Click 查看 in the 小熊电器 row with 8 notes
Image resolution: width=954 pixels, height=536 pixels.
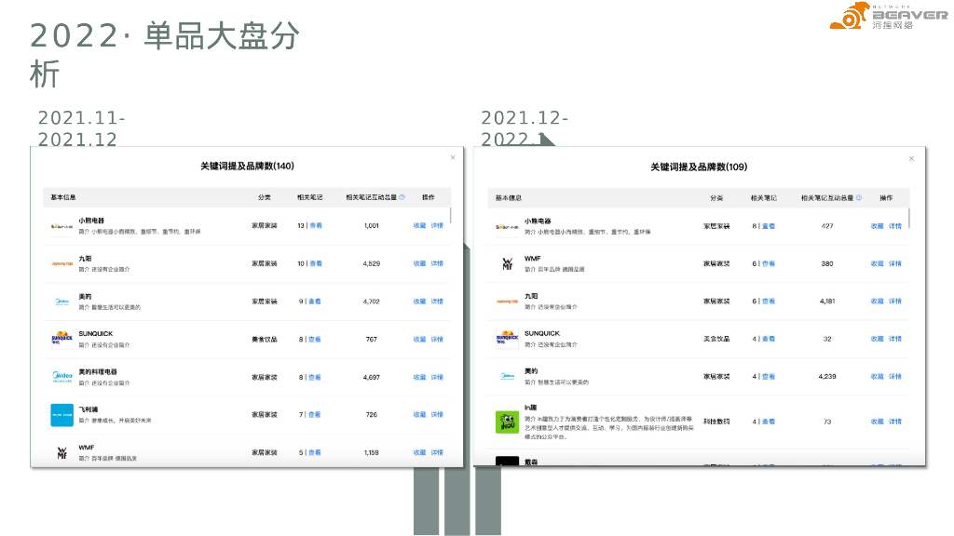769,226
